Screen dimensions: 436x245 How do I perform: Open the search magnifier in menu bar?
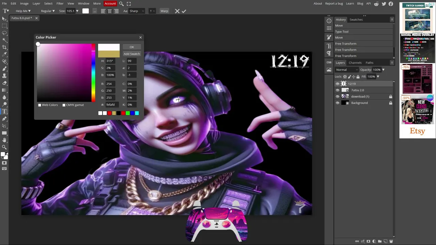pyautogui.click(x=121, y=4)
